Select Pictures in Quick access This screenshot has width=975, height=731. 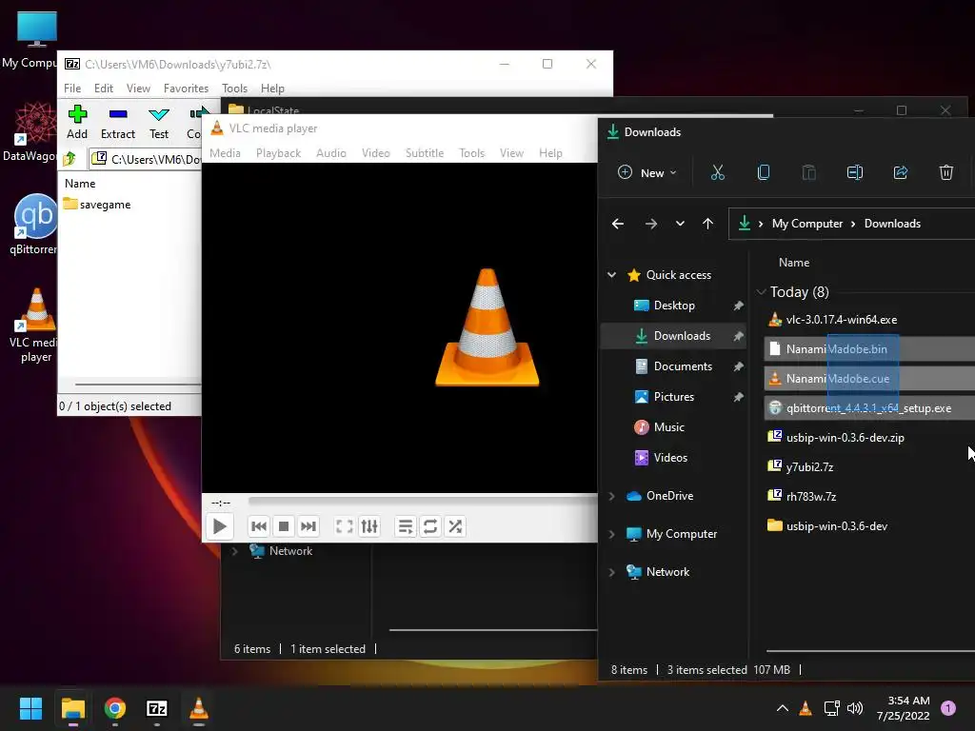(x=674, y=397)
